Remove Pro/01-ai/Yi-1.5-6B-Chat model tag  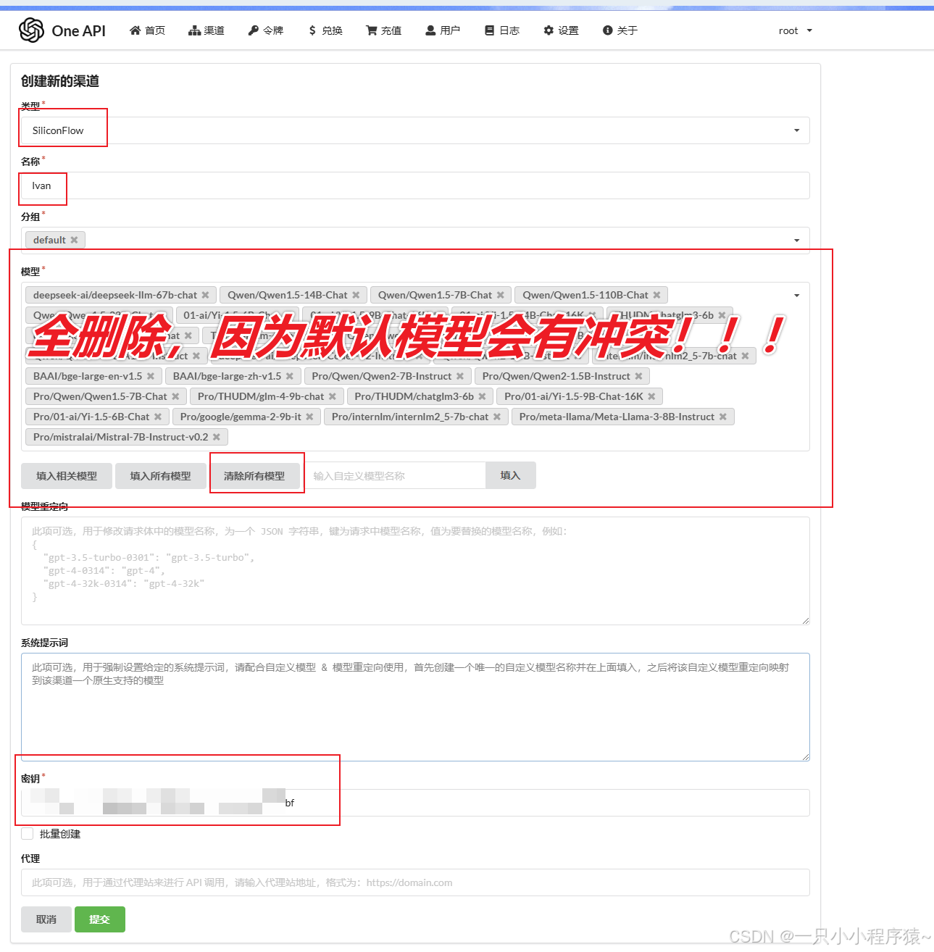(158, 417)
